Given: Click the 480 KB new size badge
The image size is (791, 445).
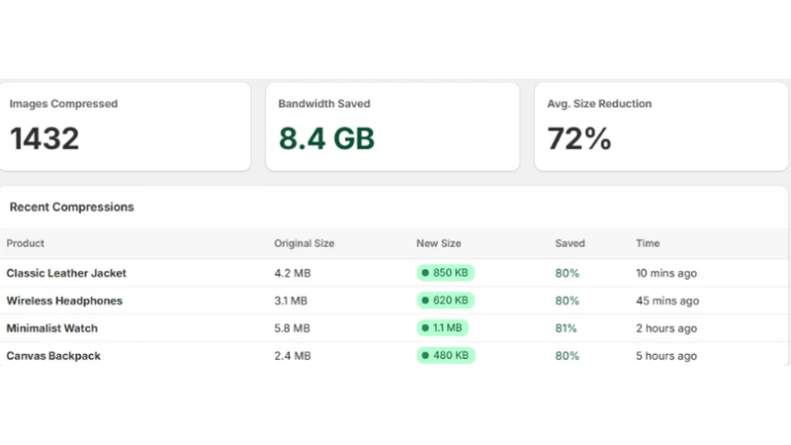Looking at the screenshot, I should pyautogui.click(x=446, y=355).
